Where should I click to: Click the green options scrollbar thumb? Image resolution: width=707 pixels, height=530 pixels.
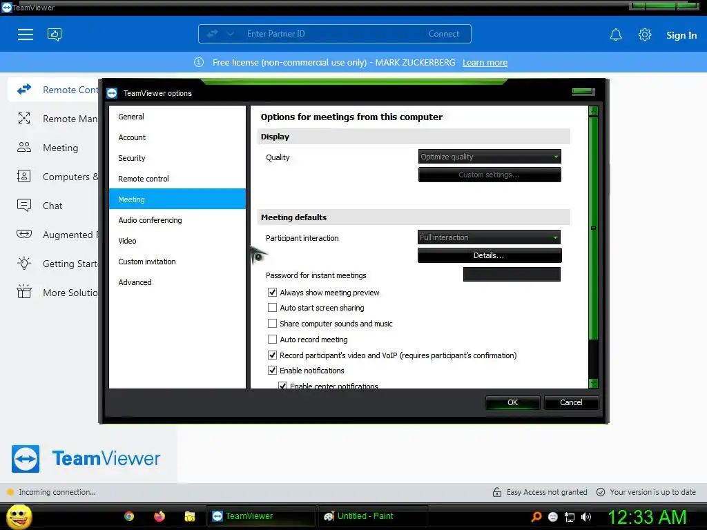(593, 228)
